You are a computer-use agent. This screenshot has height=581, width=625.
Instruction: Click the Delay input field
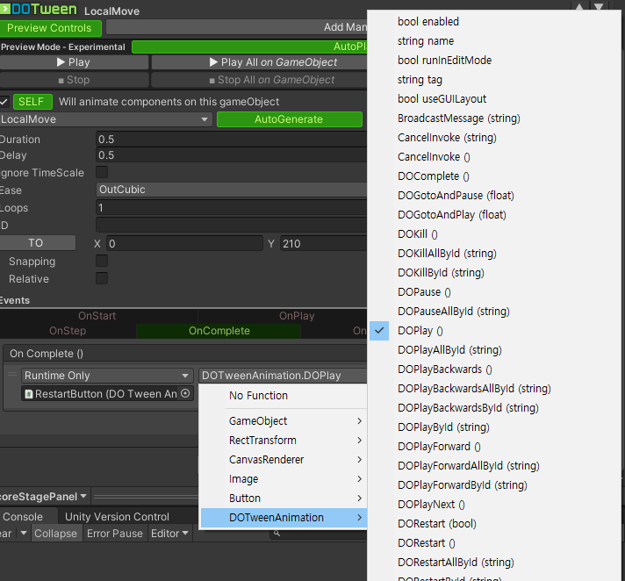point(232,155)
